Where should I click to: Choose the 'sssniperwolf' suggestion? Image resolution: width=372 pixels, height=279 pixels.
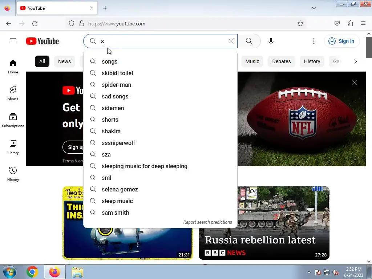pos(160,143)
